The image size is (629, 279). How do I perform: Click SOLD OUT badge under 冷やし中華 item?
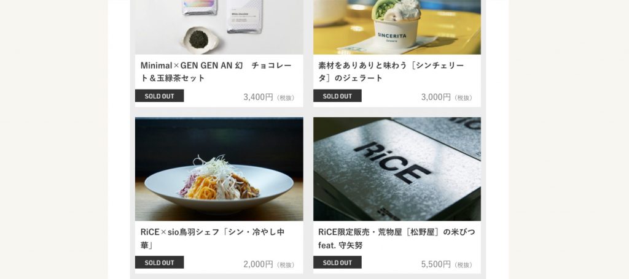159,262
